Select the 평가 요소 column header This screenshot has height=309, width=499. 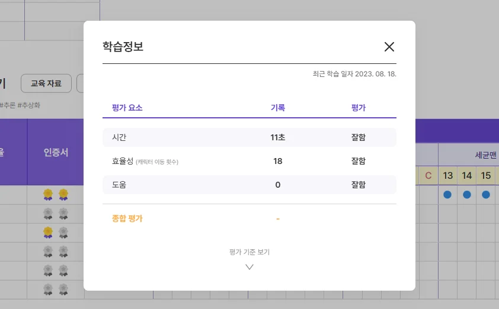[127, 108]
